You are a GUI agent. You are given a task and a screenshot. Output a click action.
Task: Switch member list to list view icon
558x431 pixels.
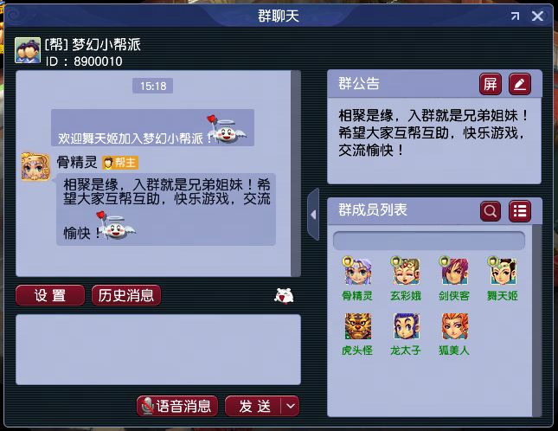point(520,211)
